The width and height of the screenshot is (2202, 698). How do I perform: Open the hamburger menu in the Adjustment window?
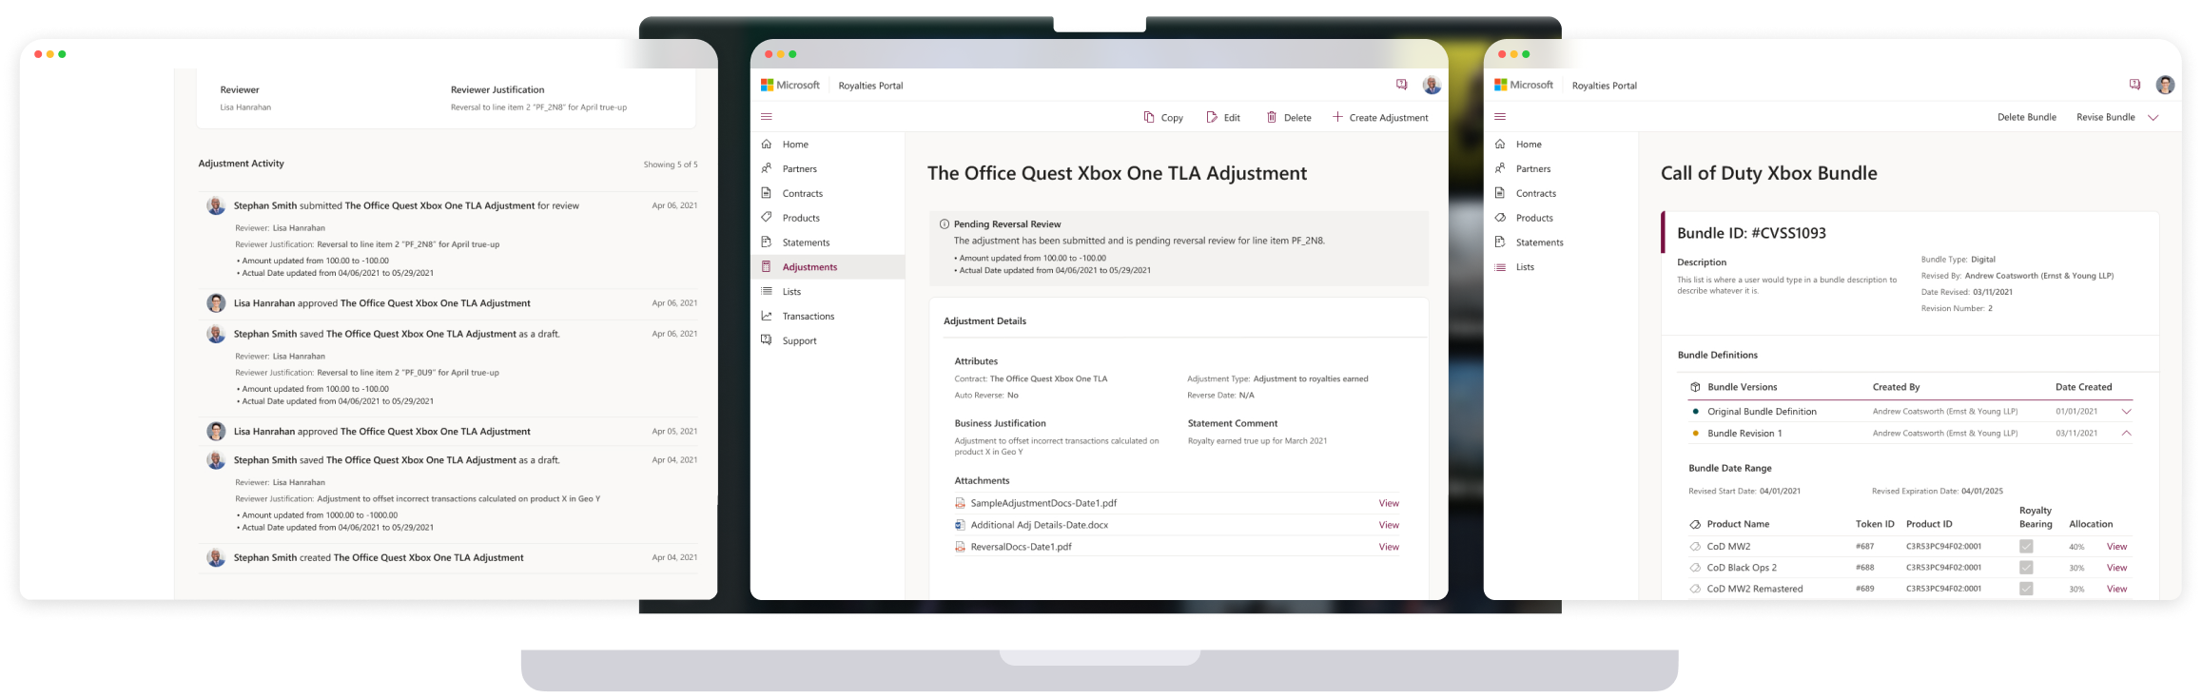click(x=767, y=117)
